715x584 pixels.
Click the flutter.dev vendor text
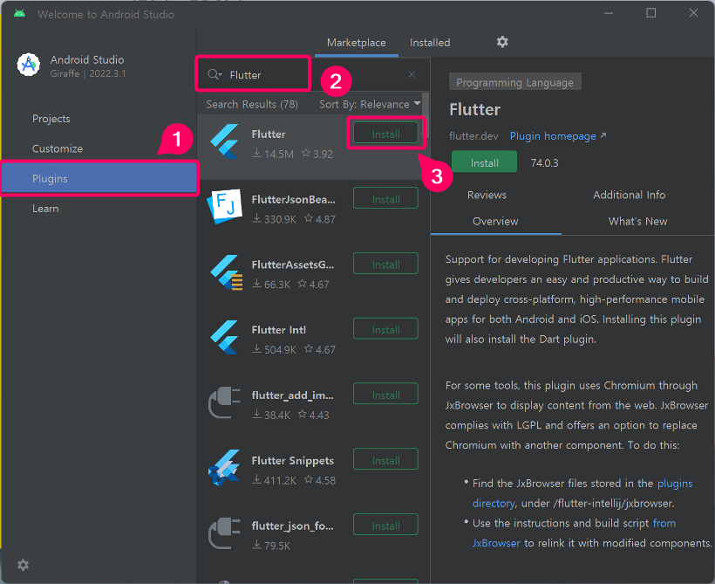[473, 136]
